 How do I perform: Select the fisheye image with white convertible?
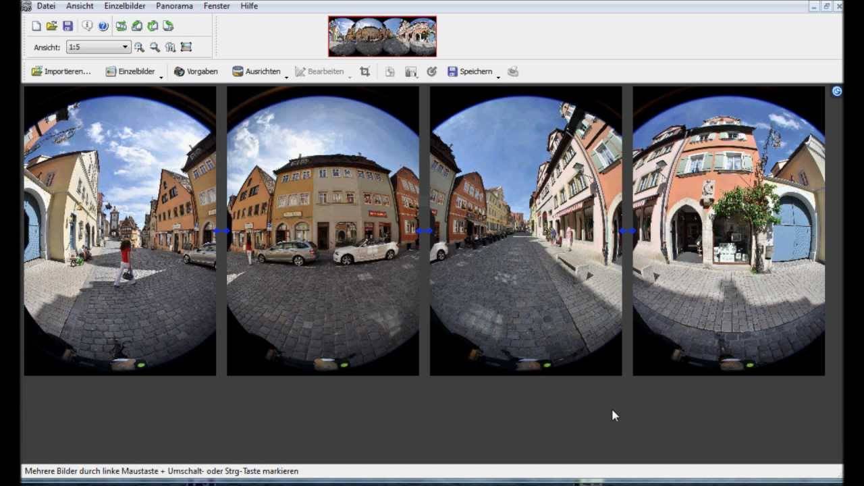(x=323, y=230)
